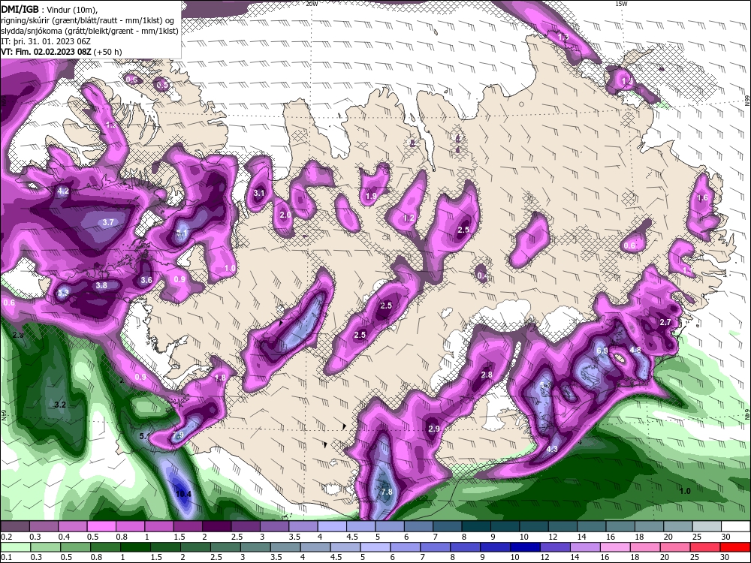Select the light pink 16 swatch in the rain legend

tap(614, 547)
